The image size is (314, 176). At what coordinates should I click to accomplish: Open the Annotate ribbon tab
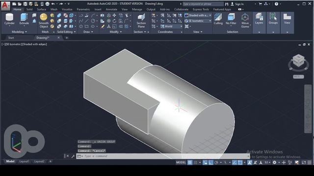[111, 9]
